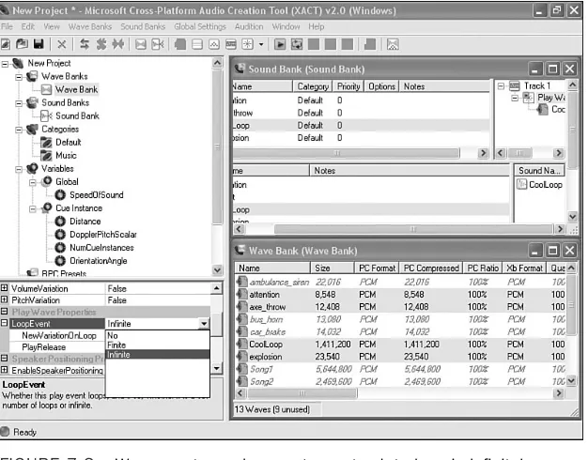
Task: Collapse Track 1 in Sound Bank
Action: pos(501,86)
